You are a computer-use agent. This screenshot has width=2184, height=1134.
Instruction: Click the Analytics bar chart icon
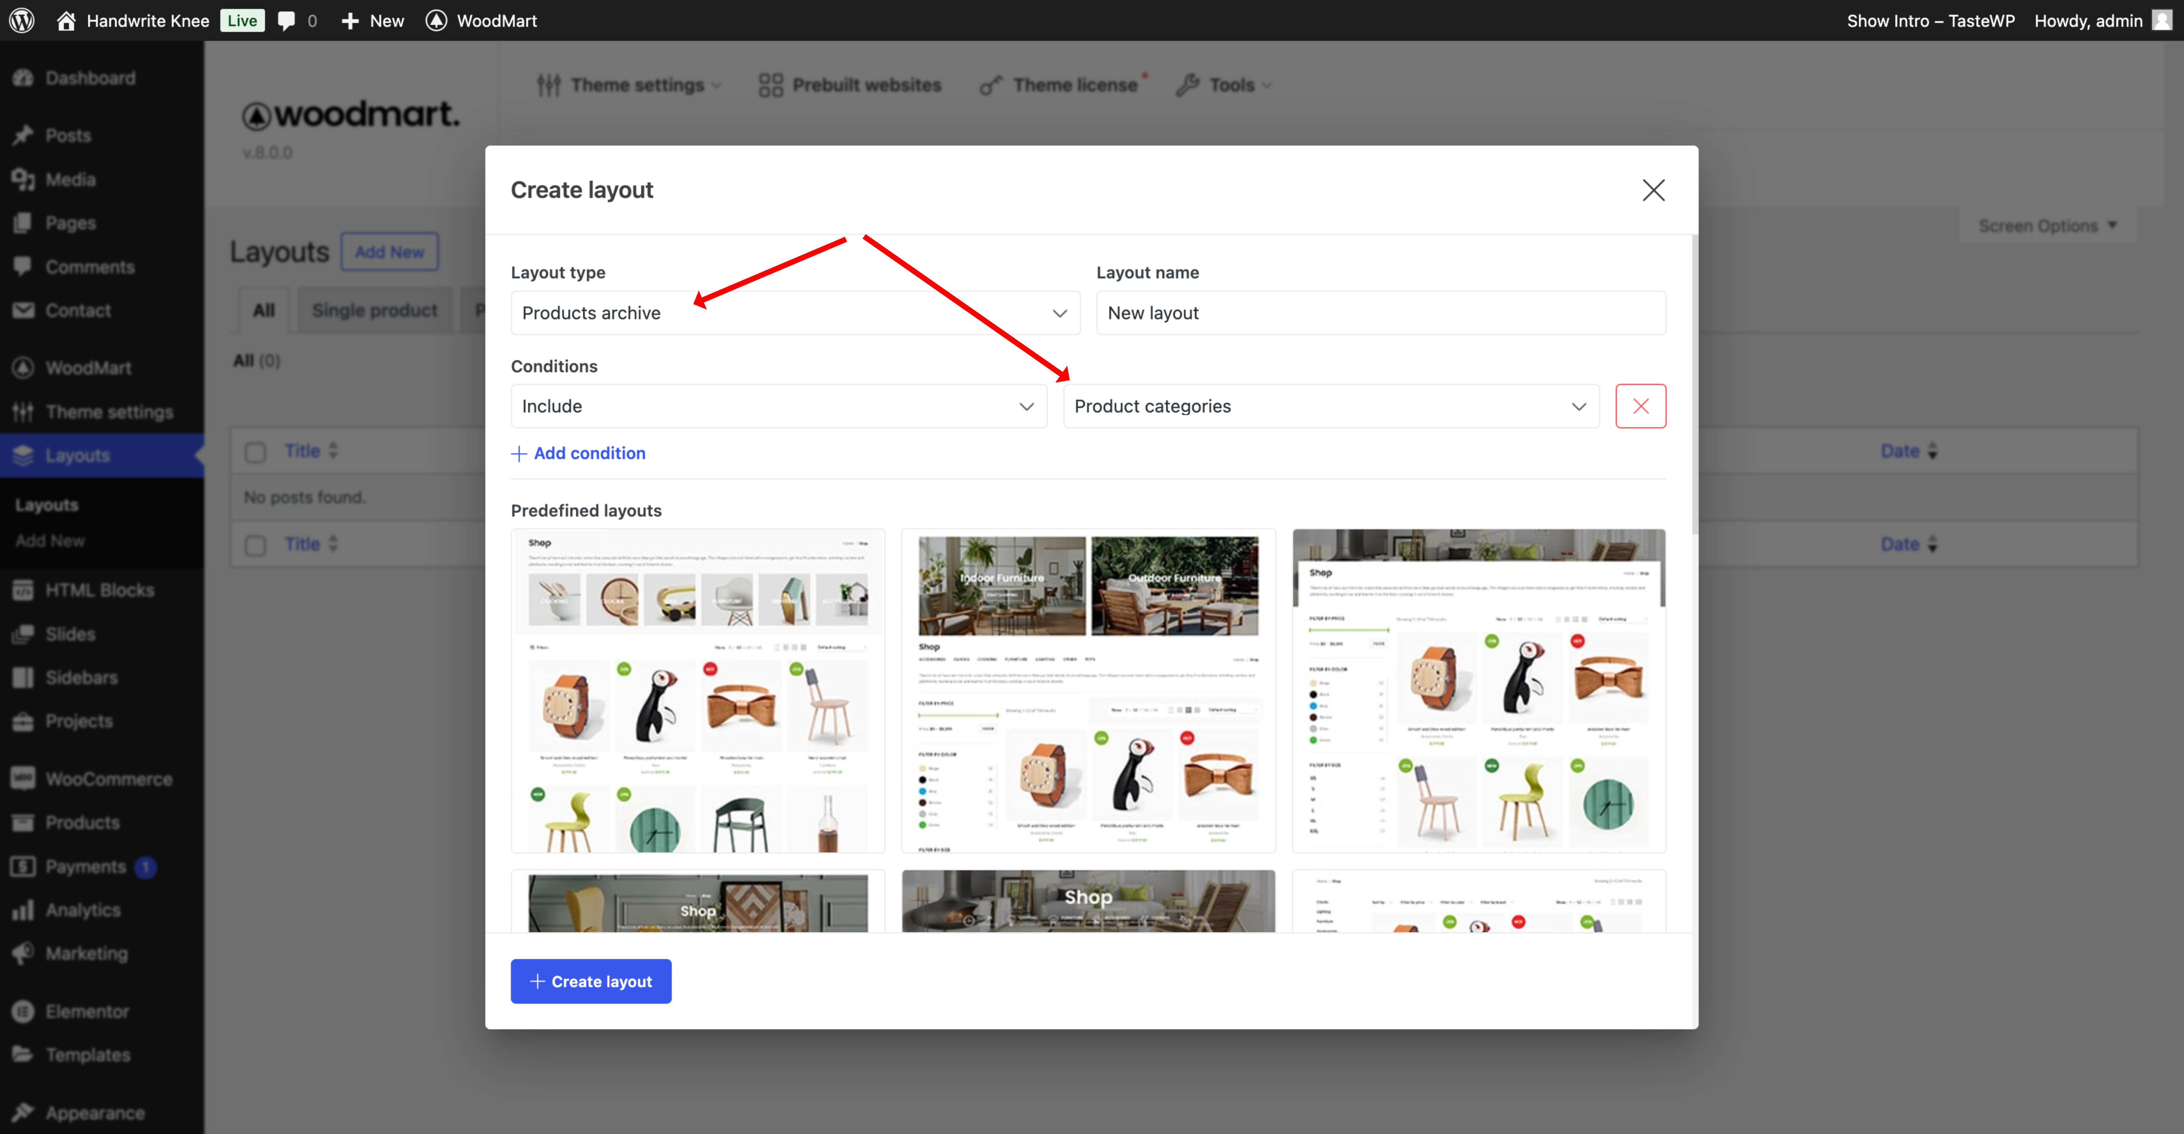click(23, 910)
